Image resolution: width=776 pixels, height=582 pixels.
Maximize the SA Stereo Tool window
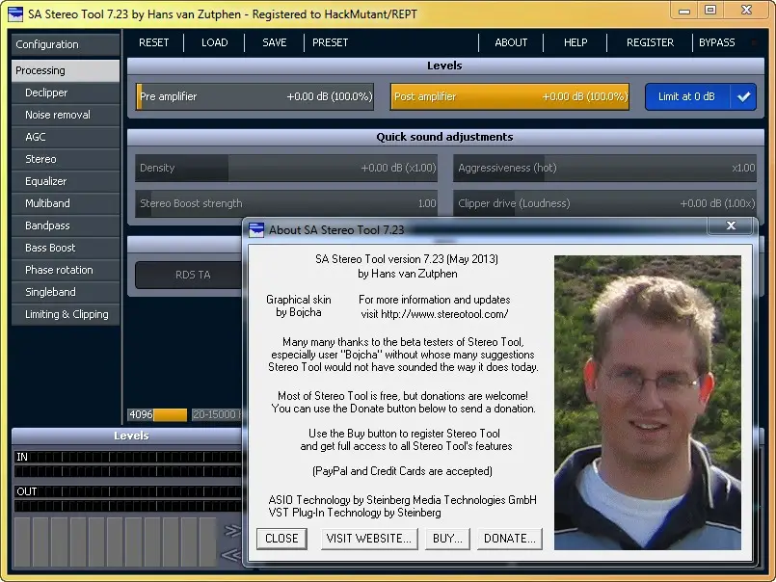[710, 10]
